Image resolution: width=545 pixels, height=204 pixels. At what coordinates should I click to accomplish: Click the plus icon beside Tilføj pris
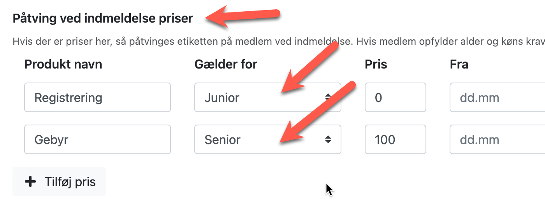point(30,182)
